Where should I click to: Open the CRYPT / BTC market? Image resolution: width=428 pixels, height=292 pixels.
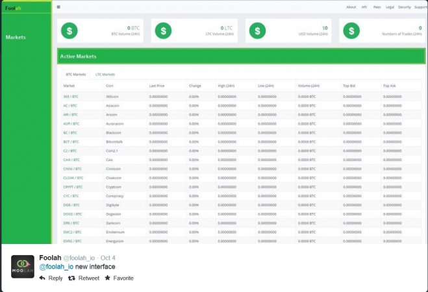(x=73, y=187)
